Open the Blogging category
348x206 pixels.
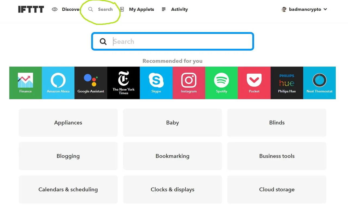pyautogui.click(x=68, y=156)
